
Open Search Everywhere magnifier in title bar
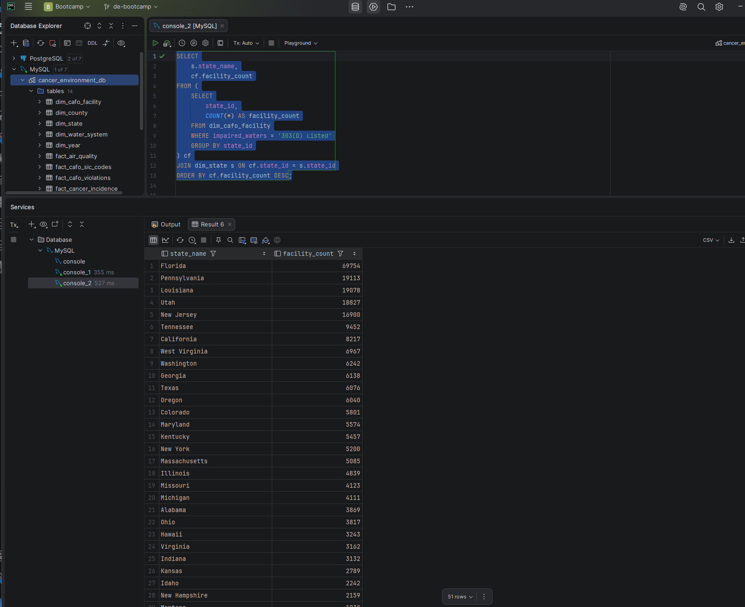click(701, 7)
